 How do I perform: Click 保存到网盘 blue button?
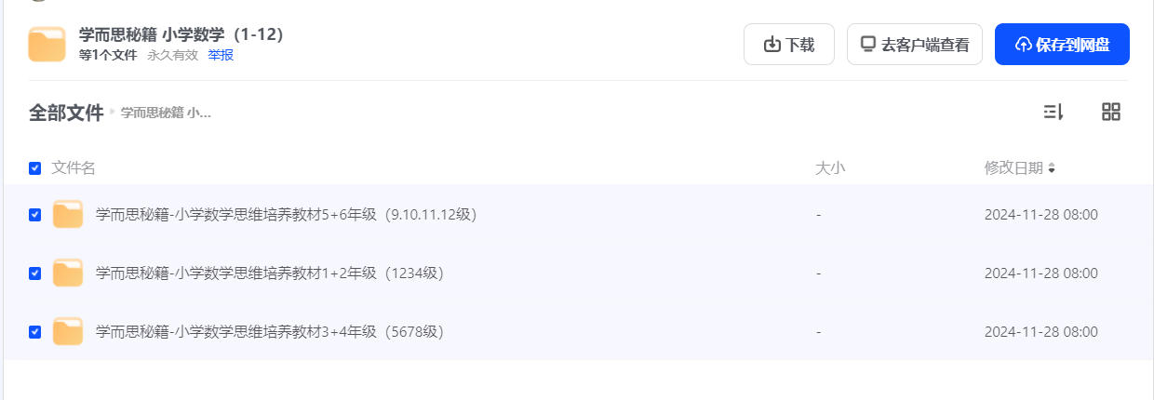[x=1062, y=45]
